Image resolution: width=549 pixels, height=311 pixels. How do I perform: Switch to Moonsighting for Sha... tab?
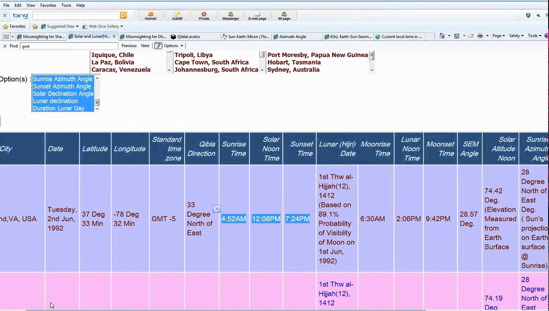(41, 37)
